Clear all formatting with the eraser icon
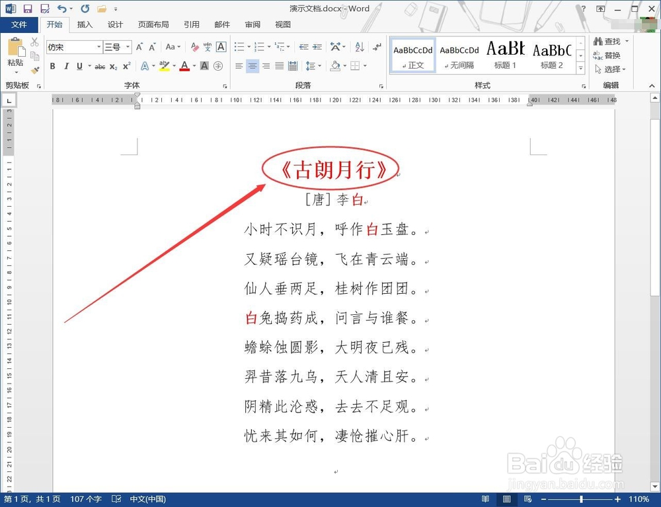Screen dimensions: 661x507 pyautogui.click(x=196, y=48)
